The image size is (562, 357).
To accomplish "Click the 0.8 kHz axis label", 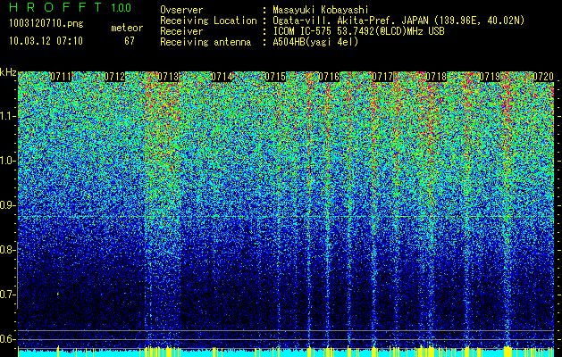I will [7, 250].
